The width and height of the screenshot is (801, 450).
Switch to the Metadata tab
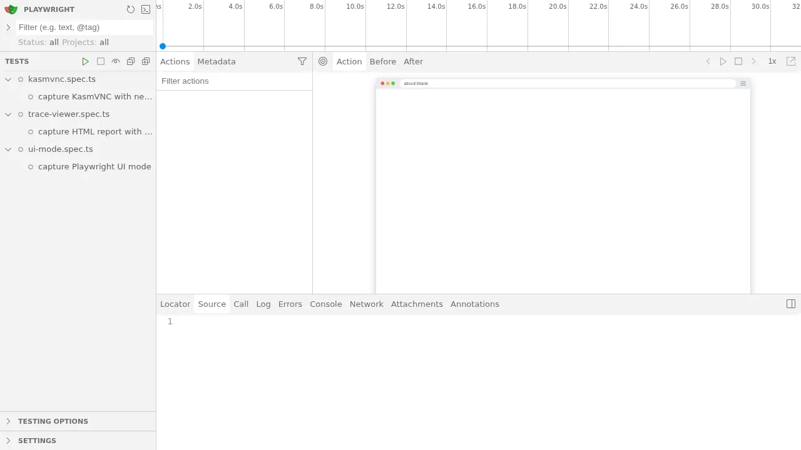point(217,61)
